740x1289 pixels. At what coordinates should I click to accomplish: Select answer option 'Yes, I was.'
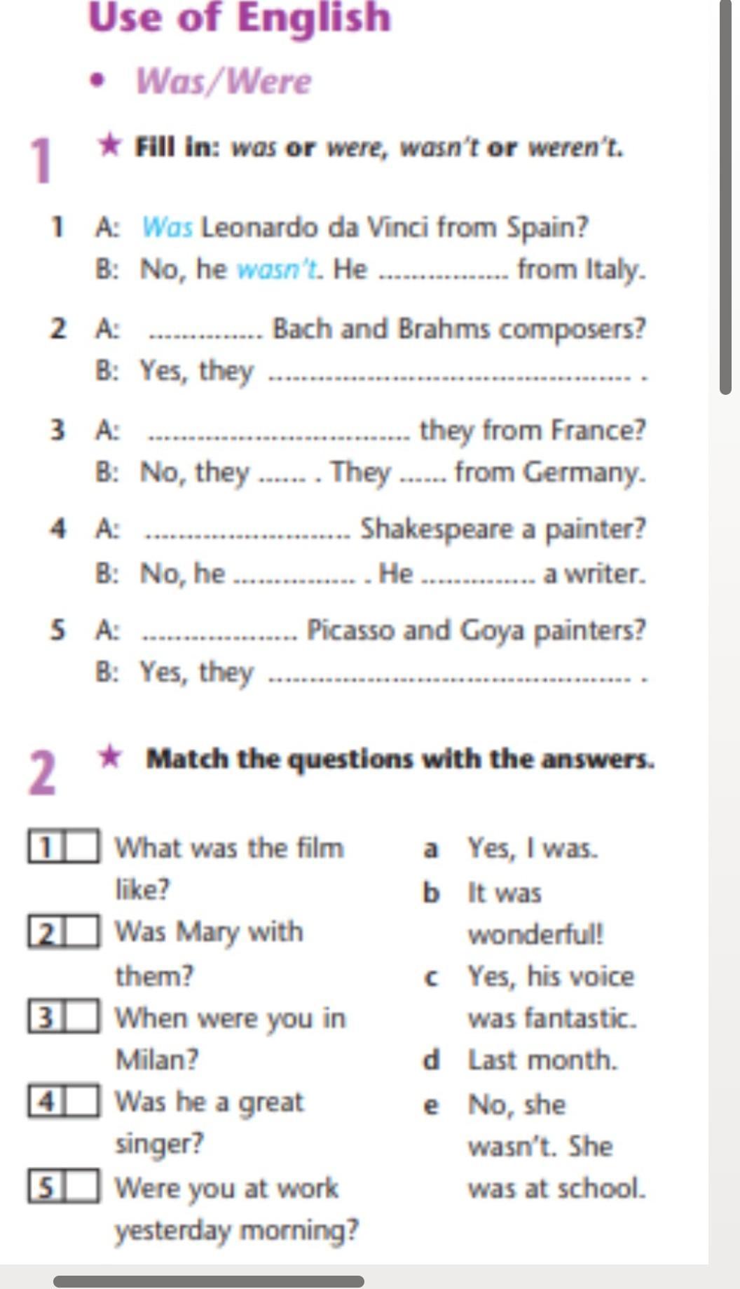pyautogui.click(x=533, y=848)
